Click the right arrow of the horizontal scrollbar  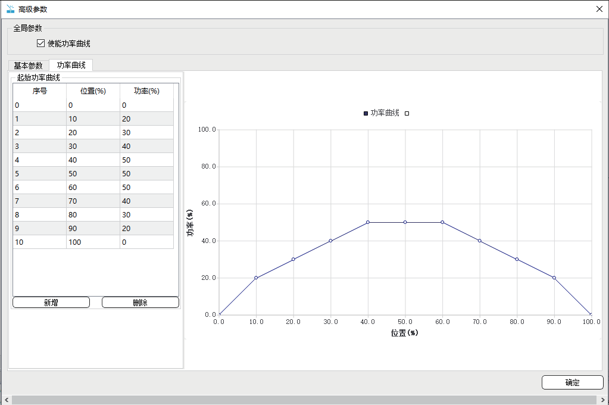coord(603,400)
